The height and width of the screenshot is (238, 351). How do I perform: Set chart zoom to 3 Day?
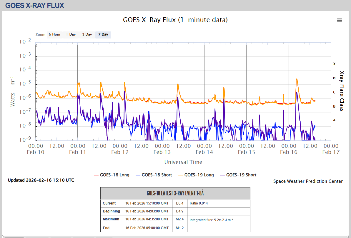pyautogui.click(x=87, y=35)
